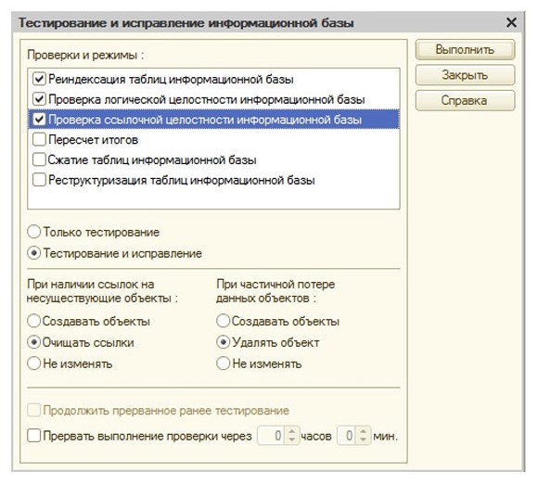The width and height of the screenshot is (538, 484).
Task: Click the Выполнить button
Action: (x=465, y=50)
